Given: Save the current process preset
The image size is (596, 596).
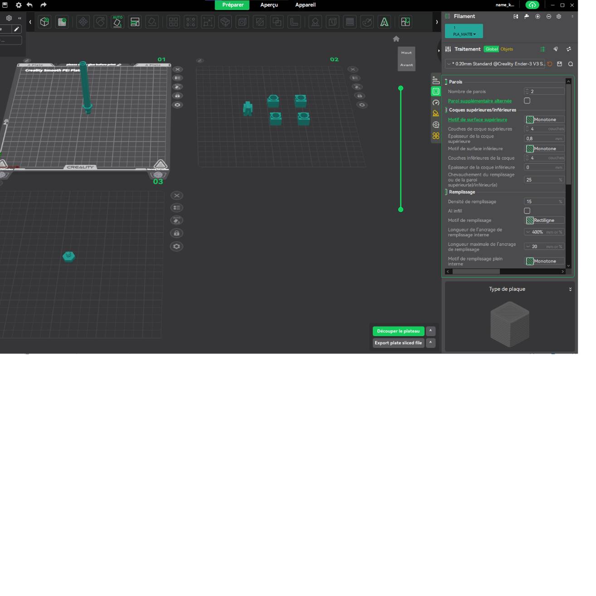Looking at the screenshot, I should pos(560,64).
